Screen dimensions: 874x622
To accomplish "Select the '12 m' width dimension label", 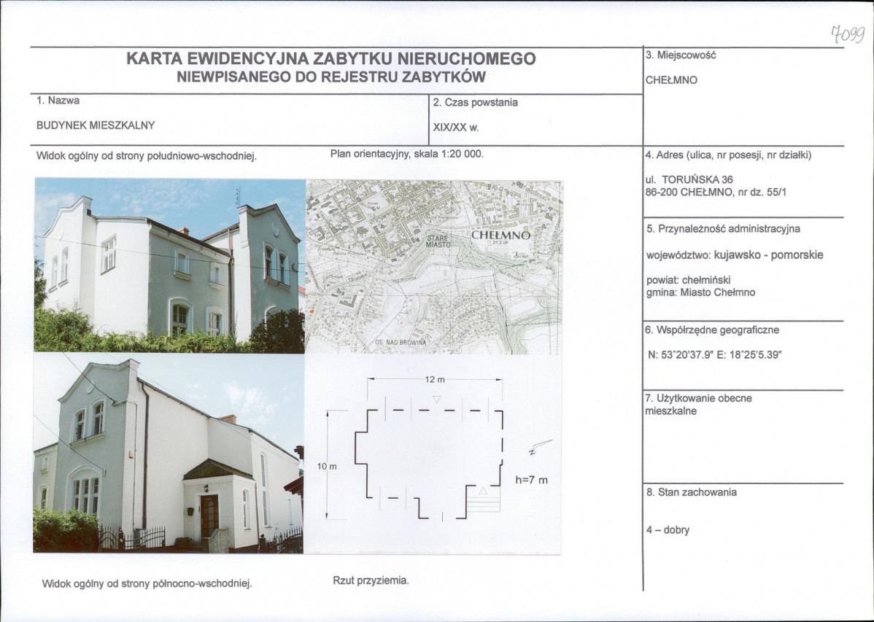I will click(434, 380).
